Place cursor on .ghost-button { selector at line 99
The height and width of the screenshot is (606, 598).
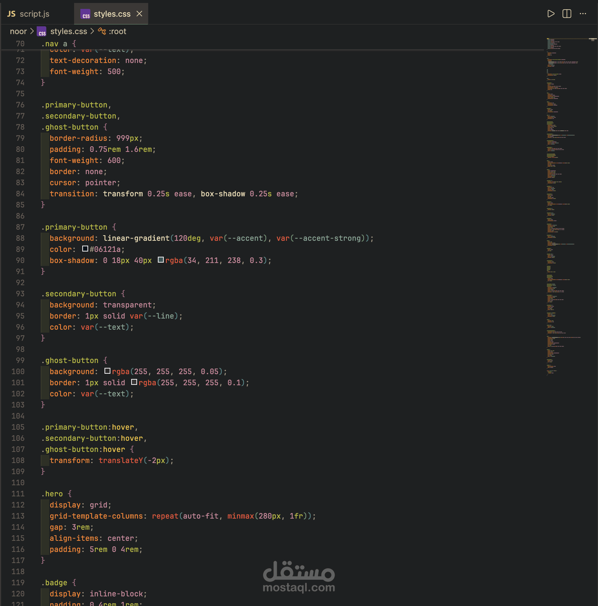click(74, 360)
